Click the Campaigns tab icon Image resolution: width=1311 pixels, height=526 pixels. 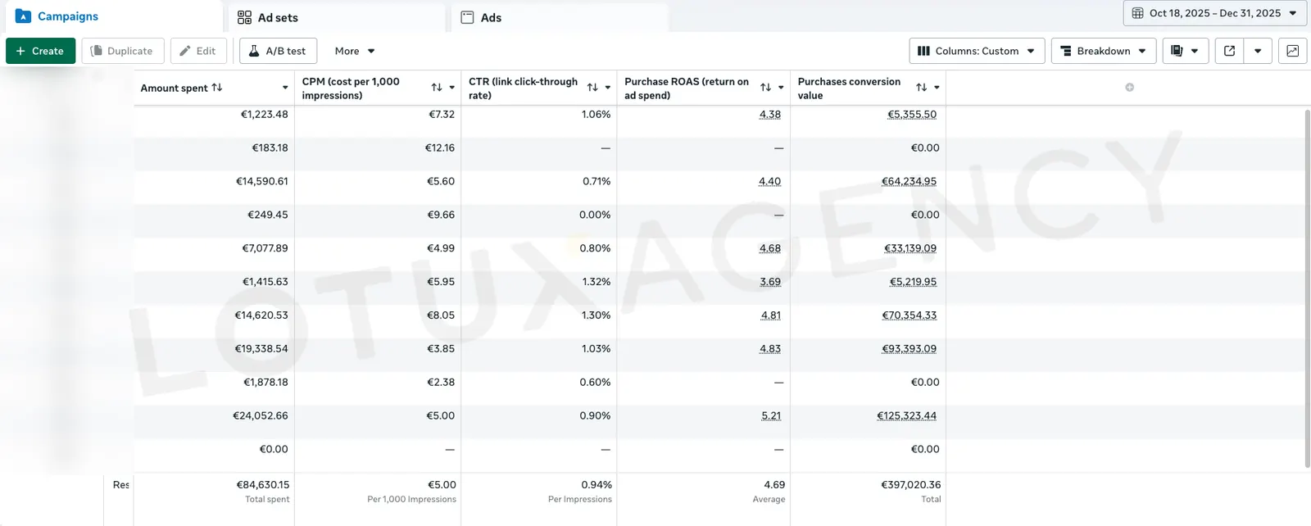(23, 16)
